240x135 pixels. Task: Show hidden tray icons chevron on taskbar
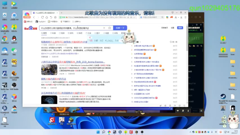(x=190, y=132)
